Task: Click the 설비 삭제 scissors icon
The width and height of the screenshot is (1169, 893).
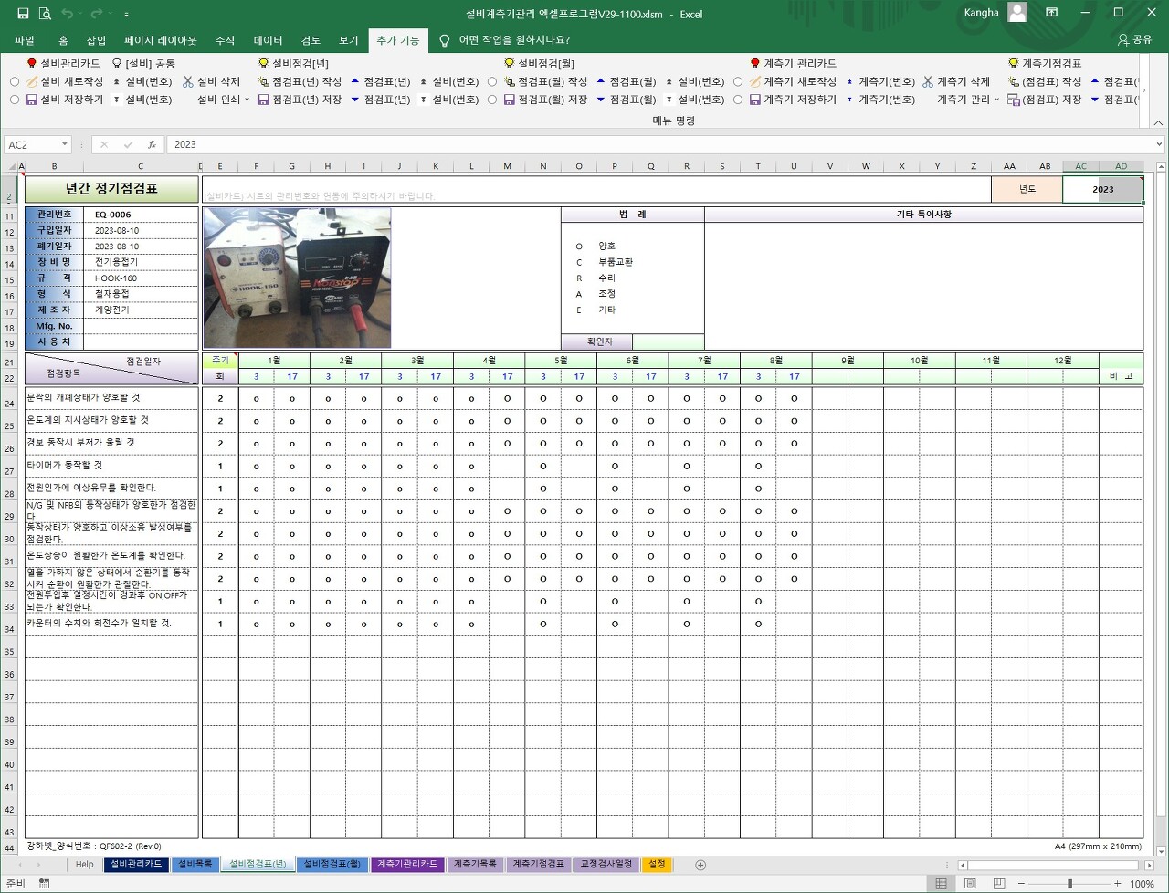Action: (188, 81)
